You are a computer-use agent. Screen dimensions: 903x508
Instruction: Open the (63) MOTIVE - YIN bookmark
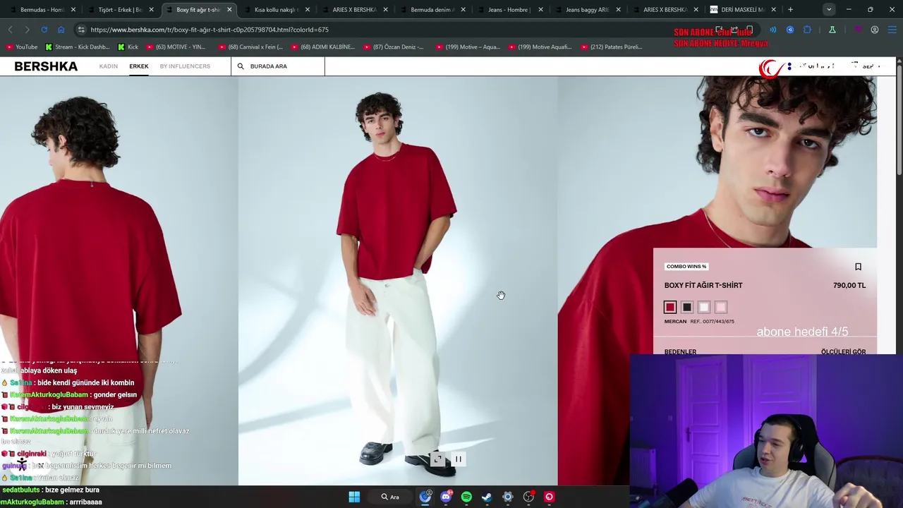point(175,47)
